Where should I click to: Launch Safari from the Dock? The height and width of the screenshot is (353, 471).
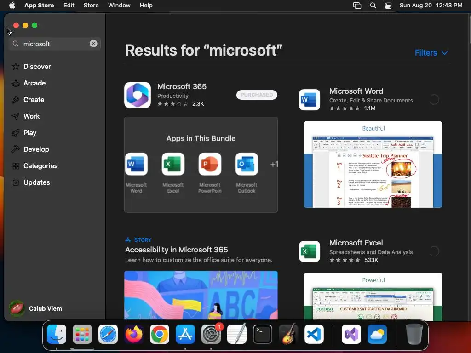pos(108,334)
